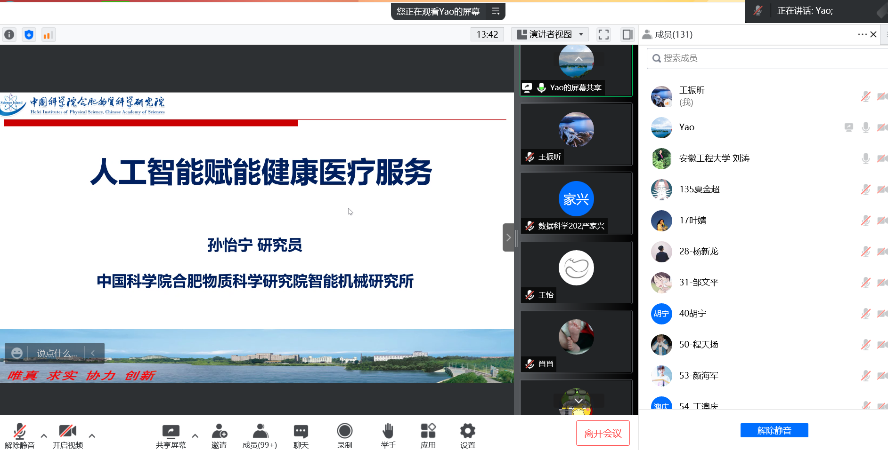Turn on video with 开启视频

(x=67, y=436)
